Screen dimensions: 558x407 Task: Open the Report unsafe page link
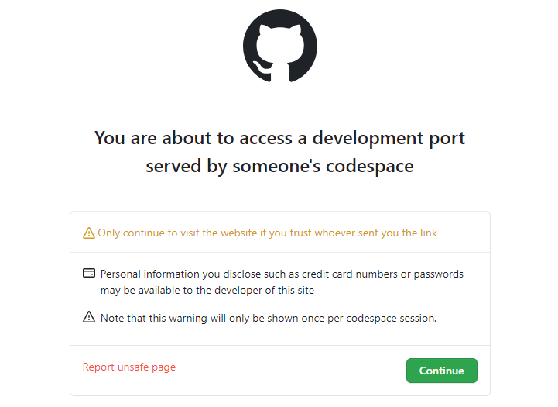[x=129, y=367]
